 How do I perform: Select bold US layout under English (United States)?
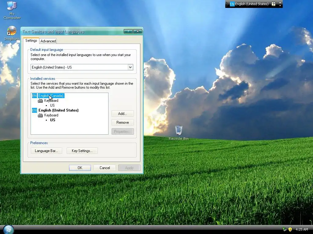(53, 120)
